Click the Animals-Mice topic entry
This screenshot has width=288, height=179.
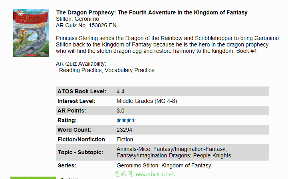(x=134, y=149)
